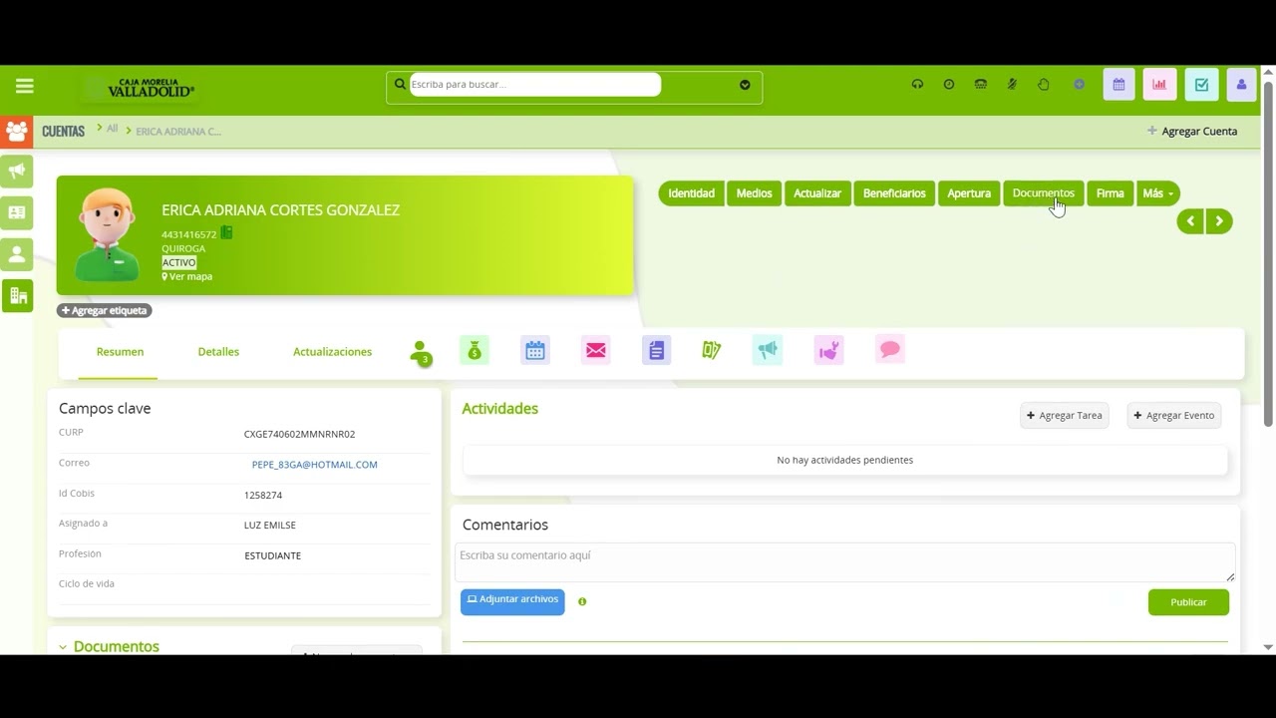Switch to the Detalles tab
The height and width of the screenshot is (718, 1276).
(218, 352)
